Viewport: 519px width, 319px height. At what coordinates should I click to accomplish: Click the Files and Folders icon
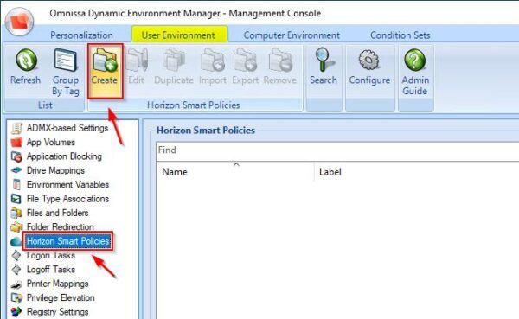[x=16, y=213]
